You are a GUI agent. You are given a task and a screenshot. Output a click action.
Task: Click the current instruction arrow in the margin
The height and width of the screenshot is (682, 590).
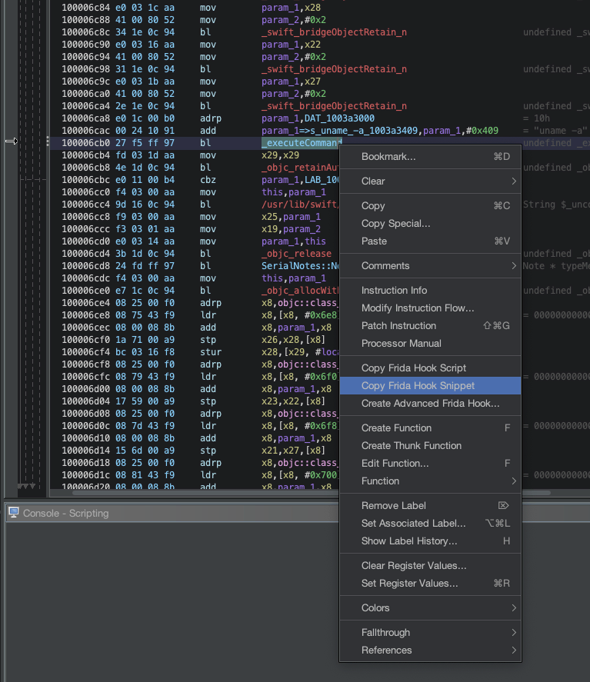(12, 141)
